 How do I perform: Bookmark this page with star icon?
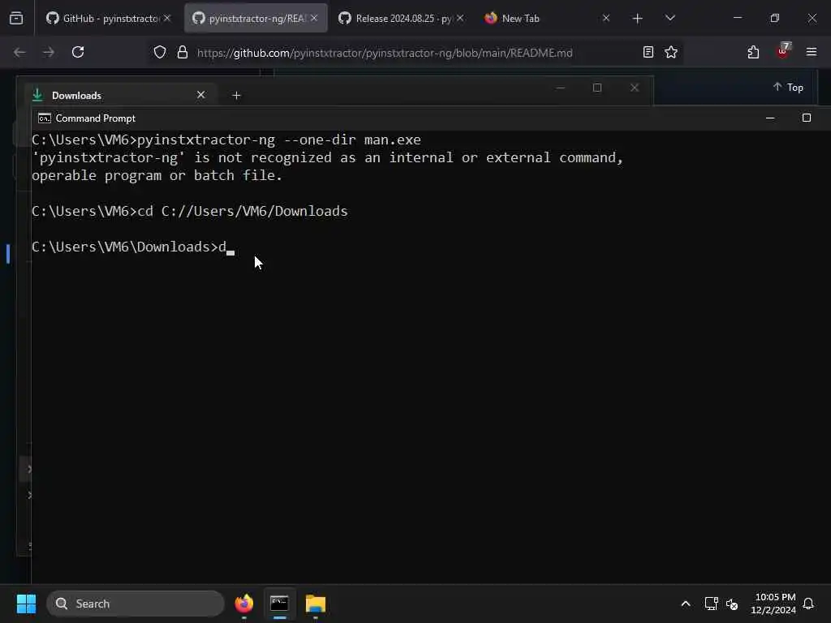671,52
